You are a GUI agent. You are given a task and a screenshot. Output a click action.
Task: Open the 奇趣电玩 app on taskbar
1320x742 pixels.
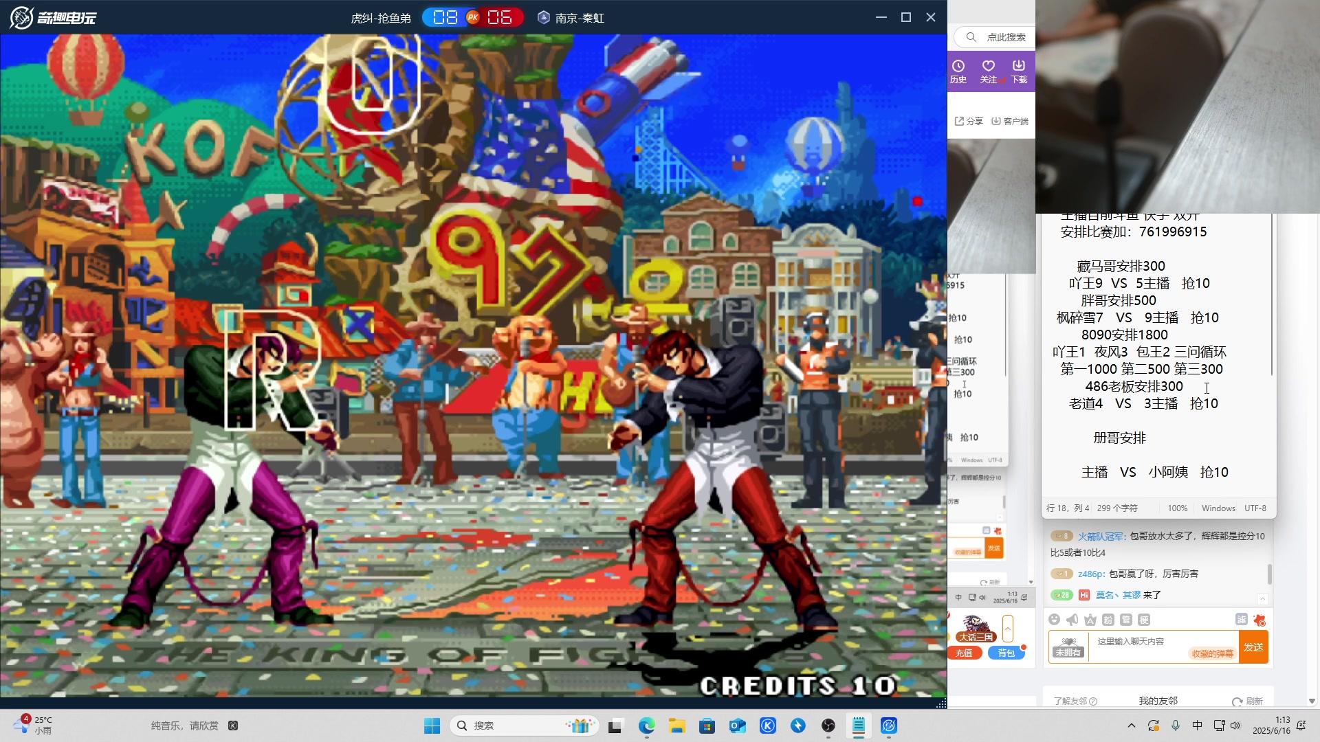click(x=889, y=726)
